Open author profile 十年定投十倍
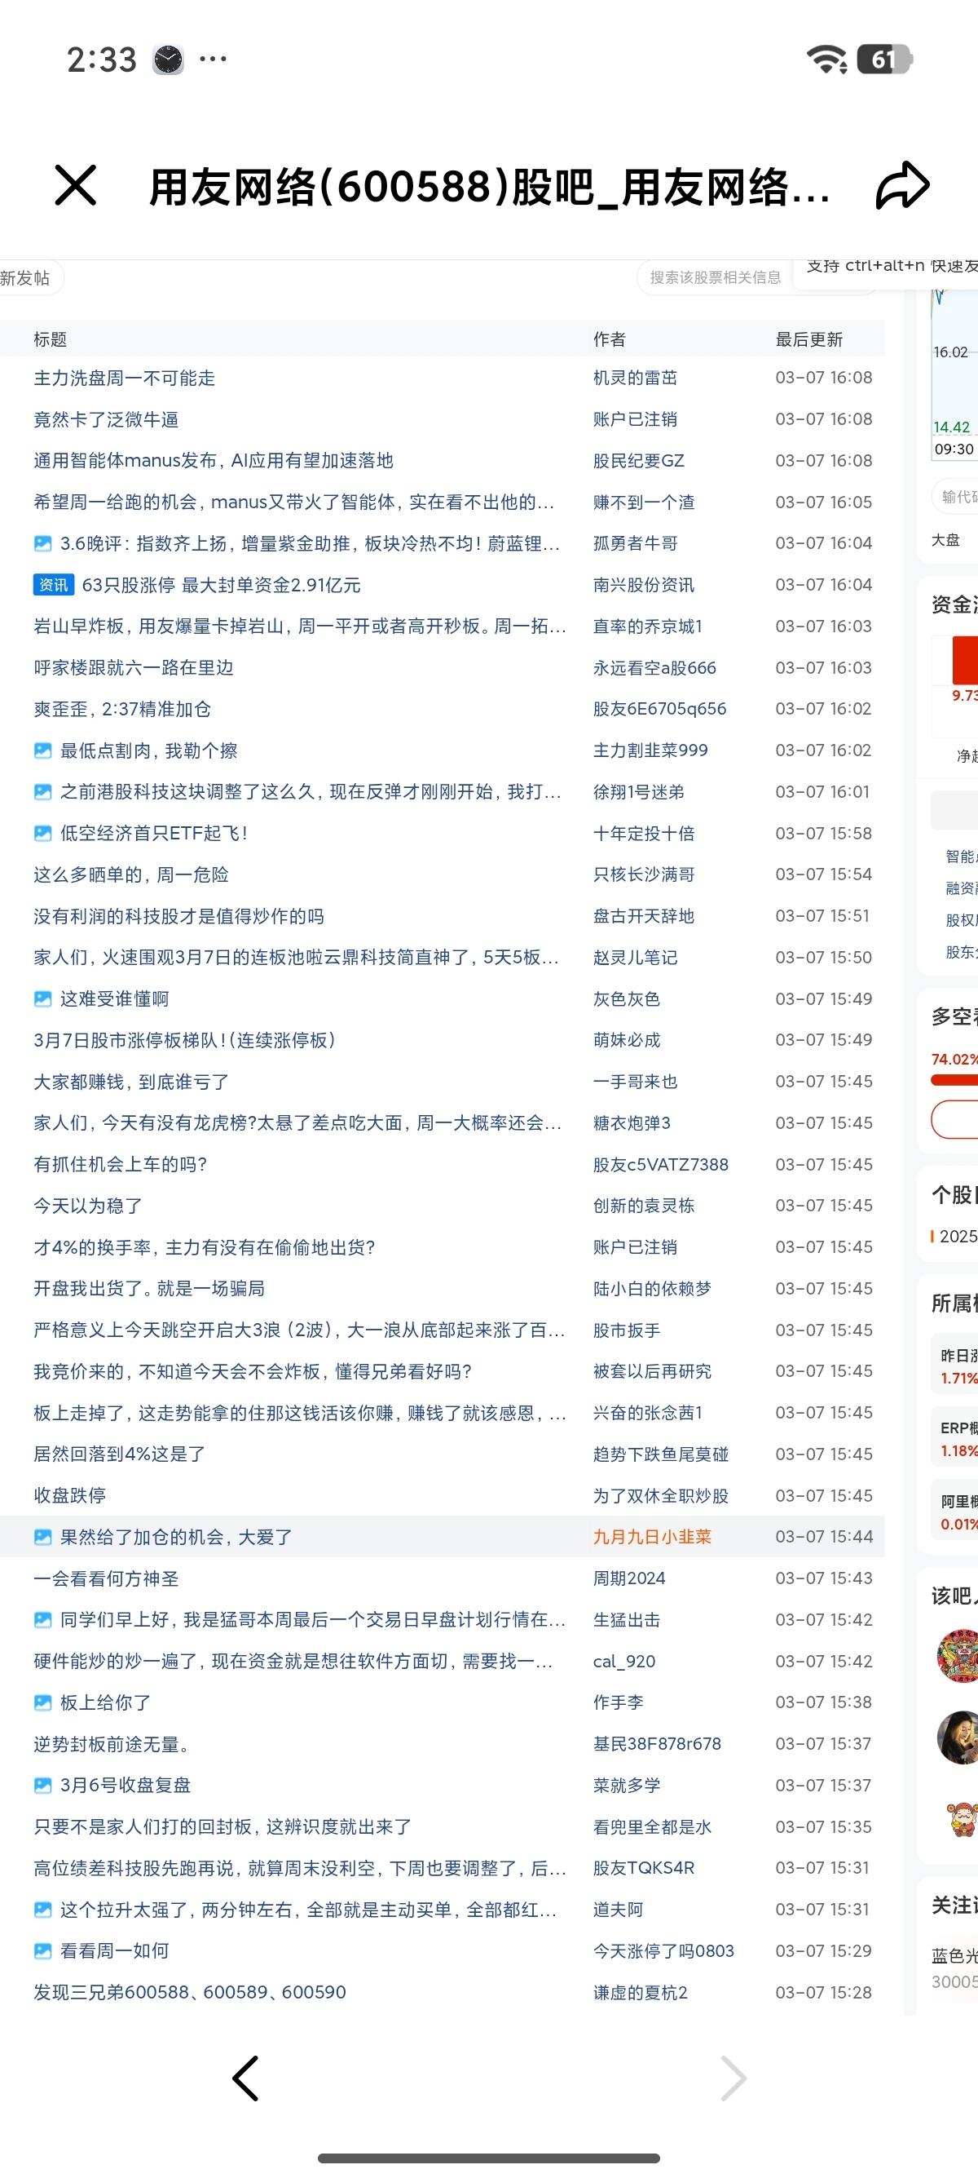 644,834
